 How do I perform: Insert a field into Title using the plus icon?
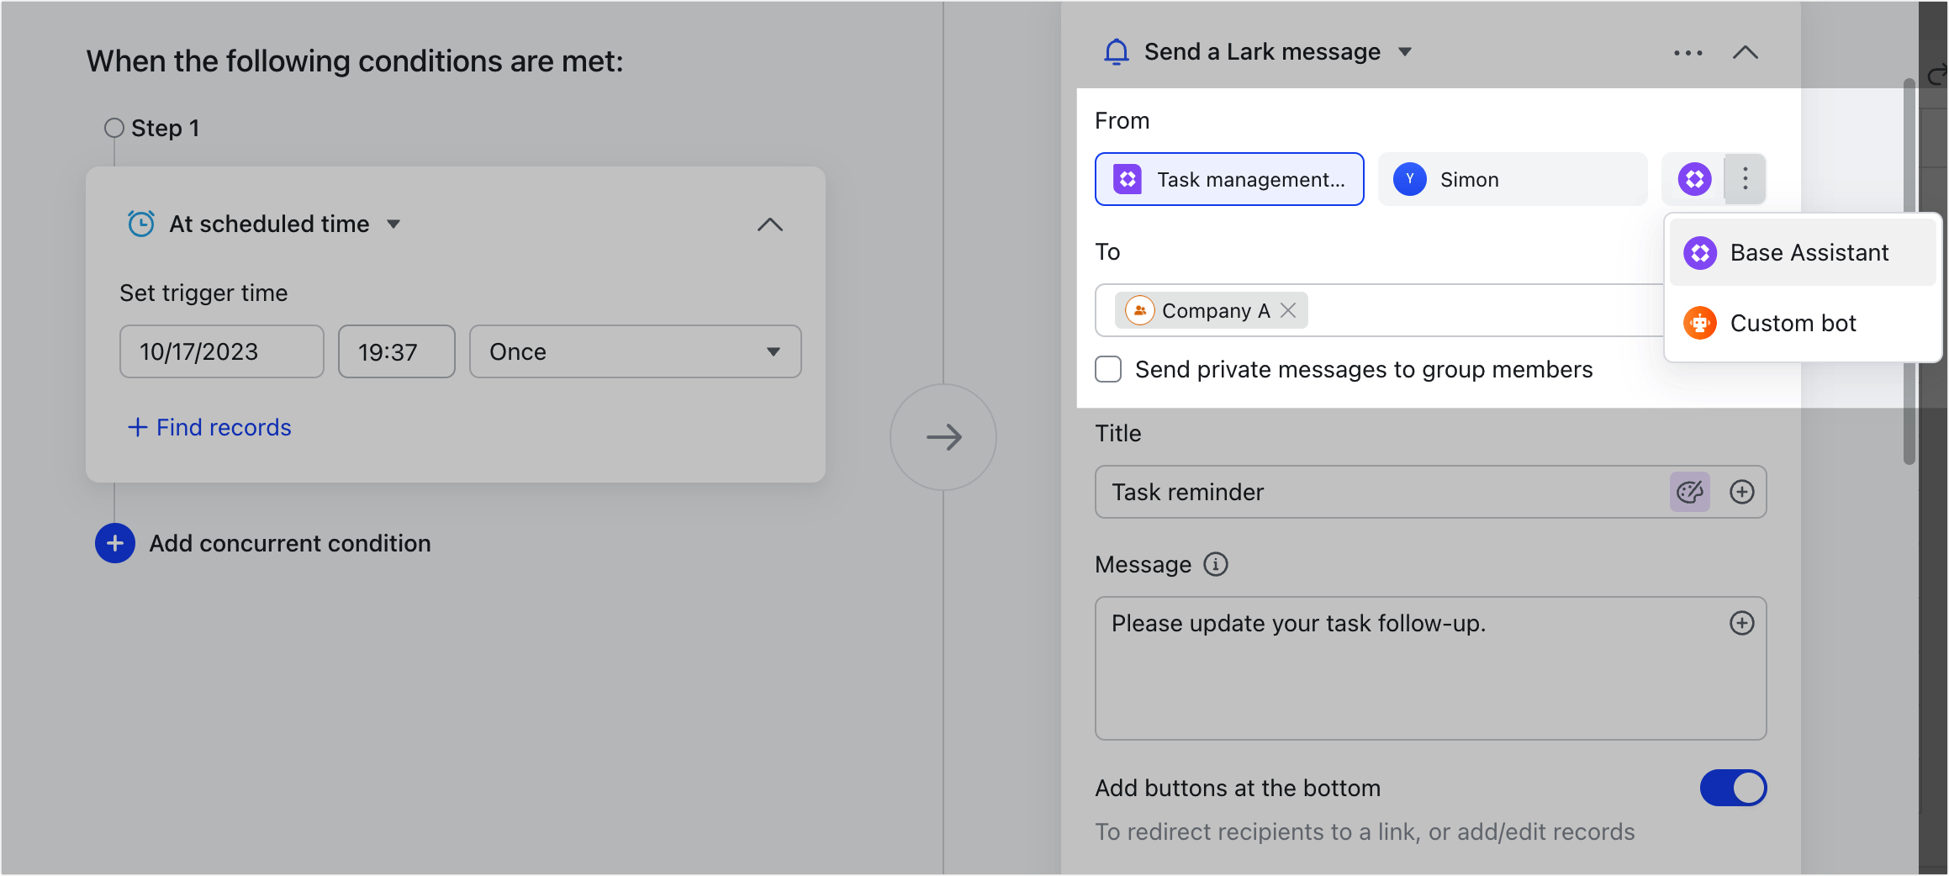click(1742, 492)
